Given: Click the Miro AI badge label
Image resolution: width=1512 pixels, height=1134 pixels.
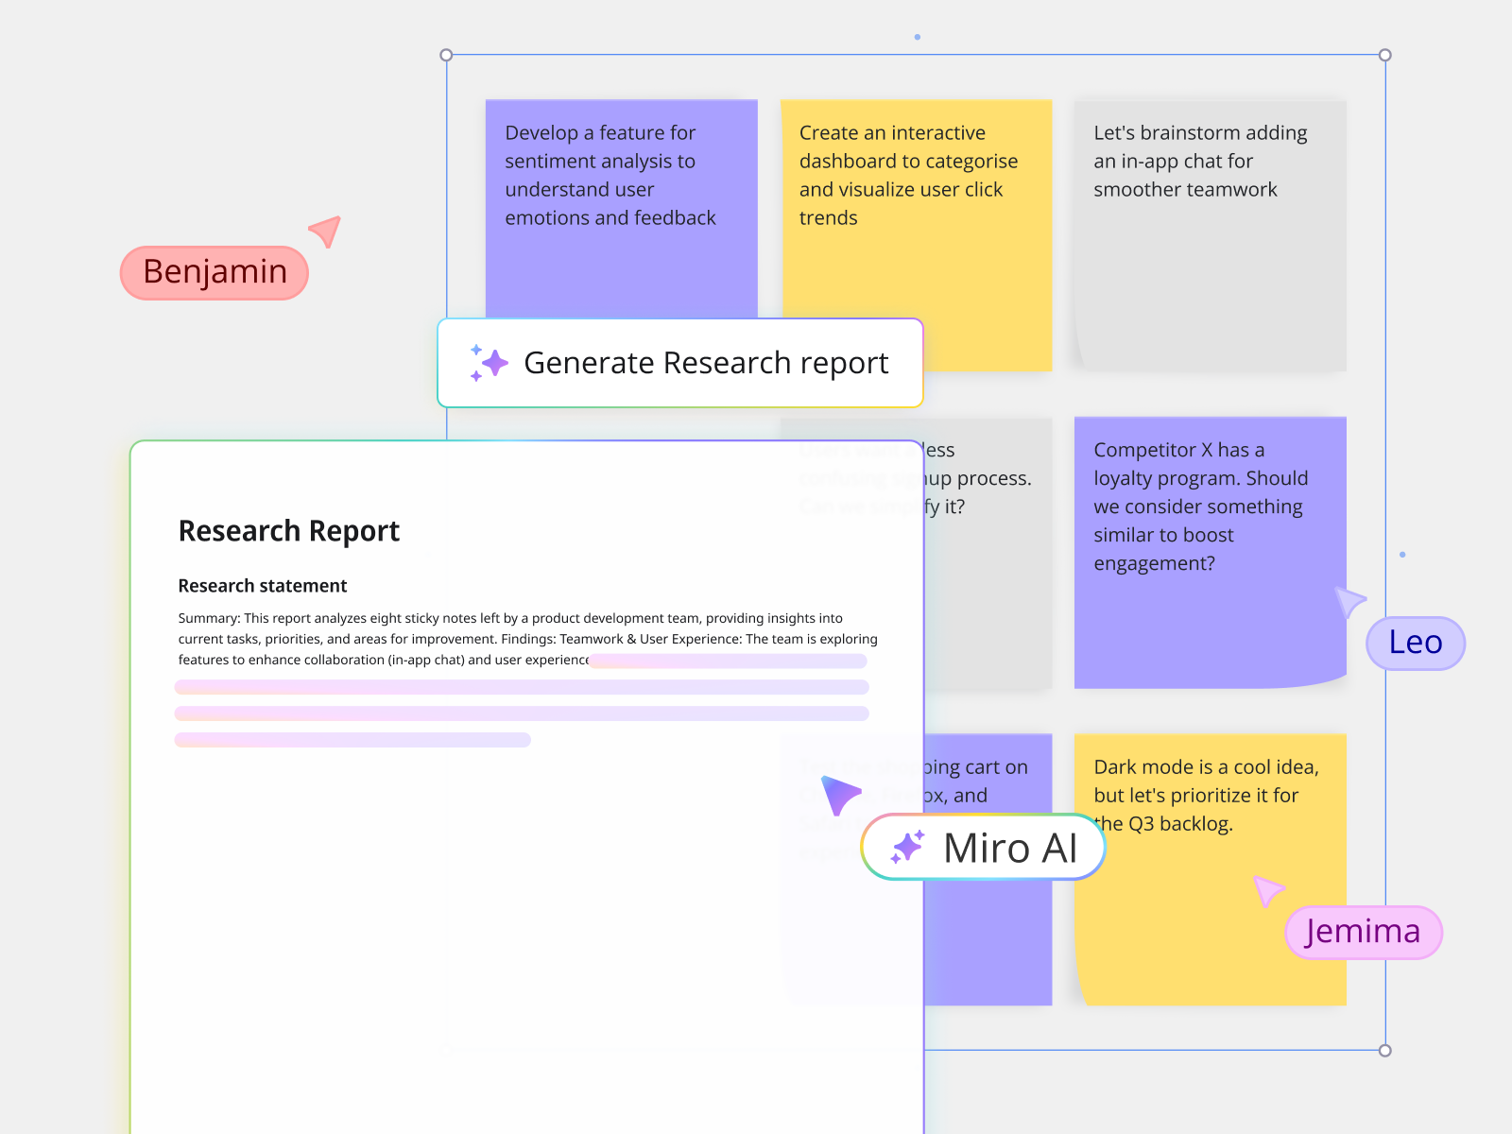Looking at the screenshot, I should (983, 848).
